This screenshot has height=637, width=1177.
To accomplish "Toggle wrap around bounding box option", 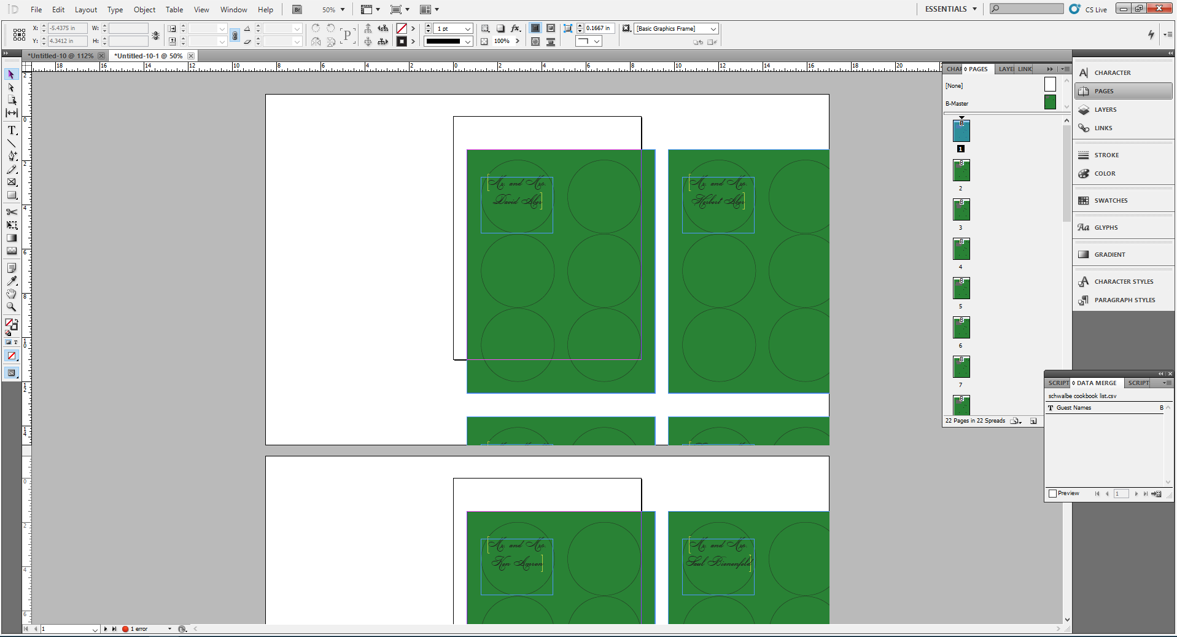I will click(551, 28).
